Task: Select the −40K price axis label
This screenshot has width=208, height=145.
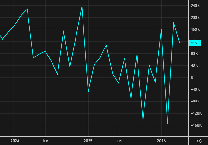Action: point(195,89)
